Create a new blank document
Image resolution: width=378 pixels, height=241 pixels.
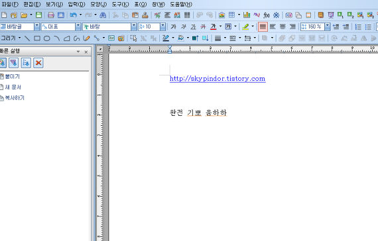point(4,15)
